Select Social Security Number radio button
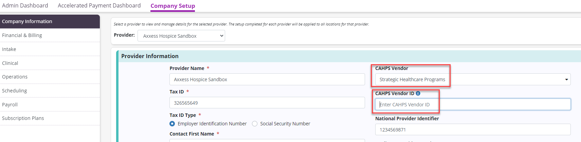 [x=255, y=124]
